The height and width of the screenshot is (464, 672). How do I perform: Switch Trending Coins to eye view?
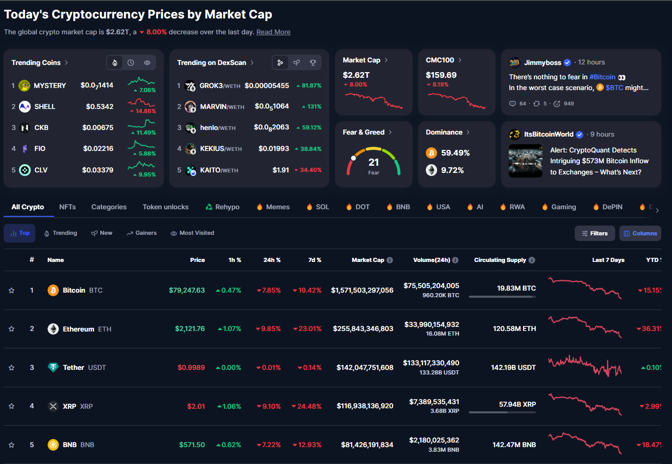147,62
